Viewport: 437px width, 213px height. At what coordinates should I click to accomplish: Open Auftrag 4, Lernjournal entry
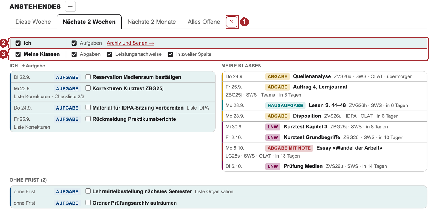(x=320, y=87)
